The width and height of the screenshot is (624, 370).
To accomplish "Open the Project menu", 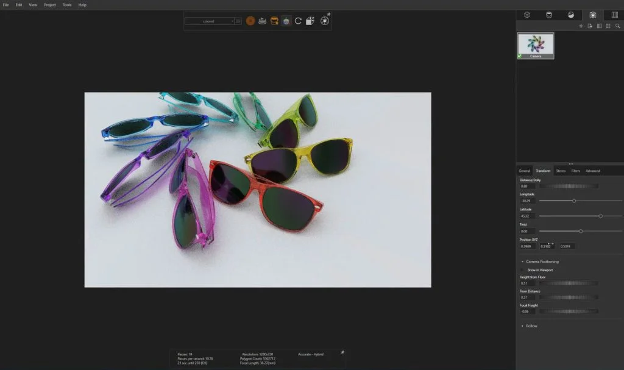I will [x=49, y=5].
